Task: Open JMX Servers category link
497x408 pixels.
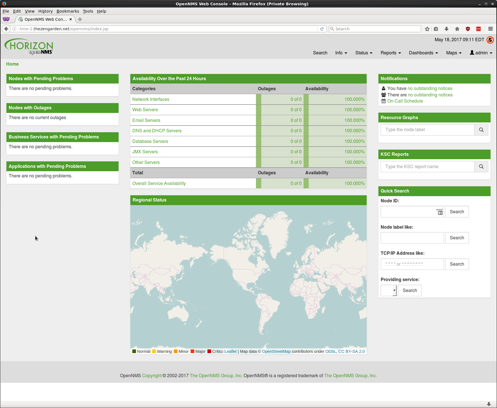Action: [x=145, y=152]
